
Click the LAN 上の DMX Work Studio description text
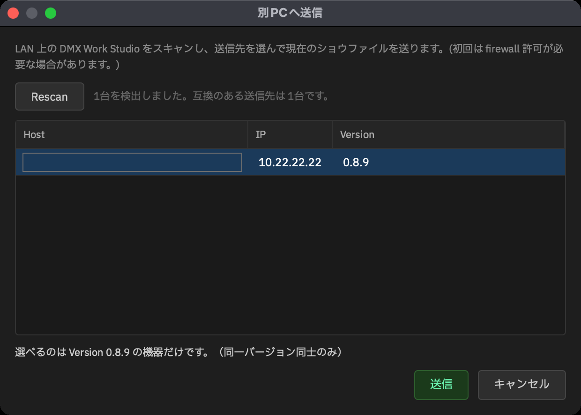click(x=289, y=57)
